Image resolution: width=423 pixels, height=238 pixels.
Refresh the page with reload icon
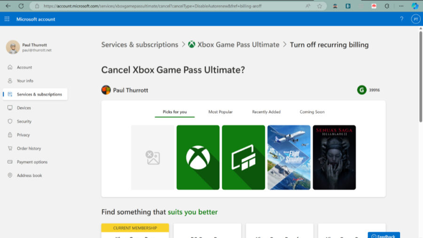pyautogui.click(x=21, y=6)
